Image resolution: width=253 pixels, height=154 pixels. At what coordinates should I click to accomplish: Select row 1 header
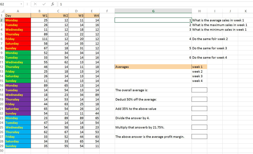coord(2,15)
